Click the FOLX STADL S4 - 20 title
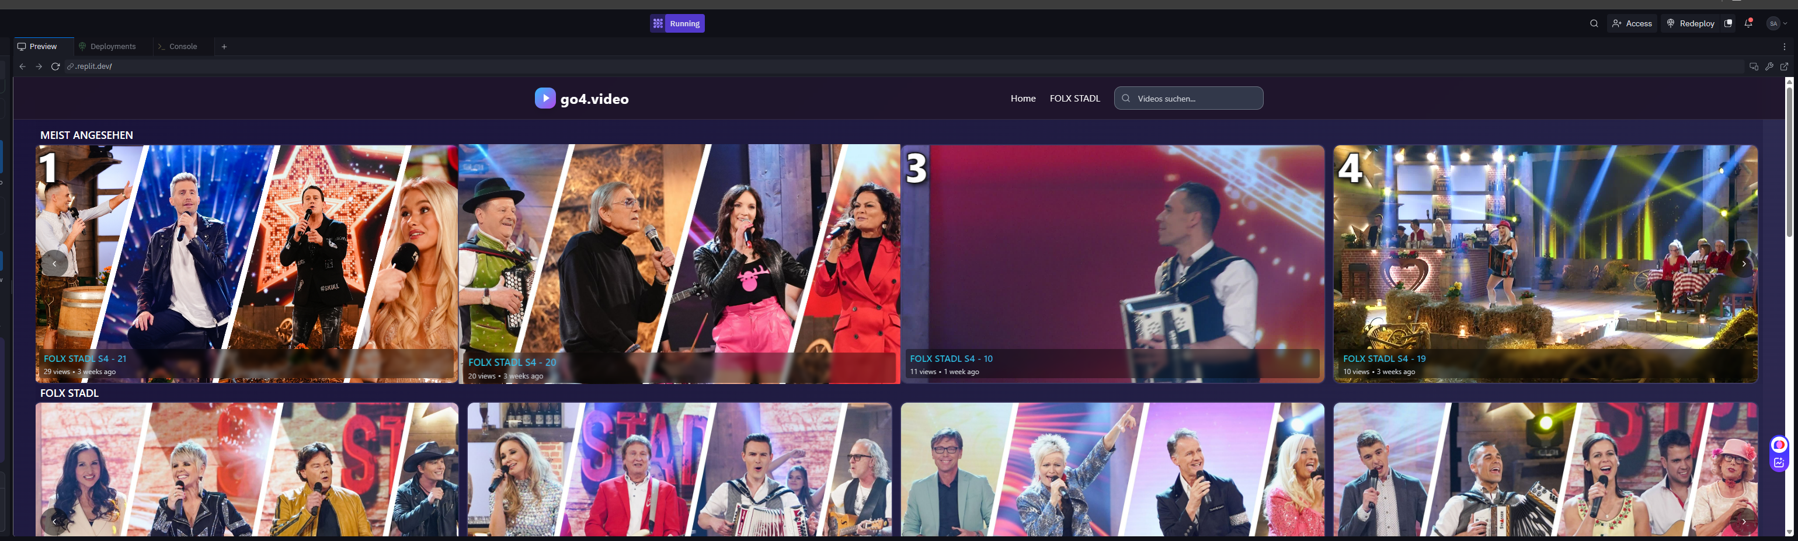Screen dimensions: 1798x541 (x=512, y=362)
